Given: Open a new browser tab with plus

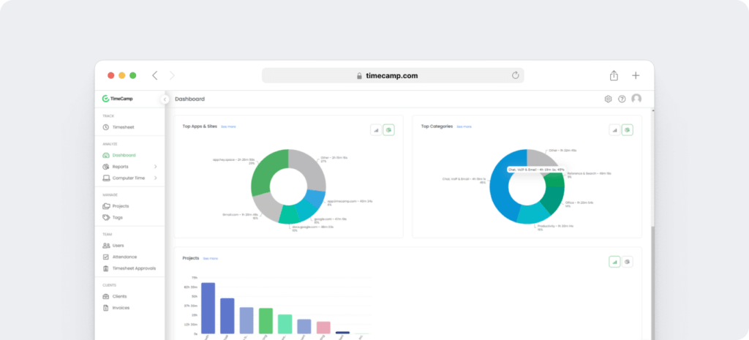Looking at the screenshot, I should [636, 75].
